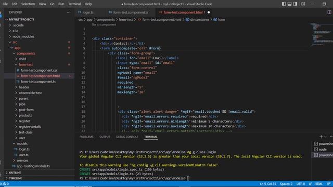Open the Edit menu

15,4
